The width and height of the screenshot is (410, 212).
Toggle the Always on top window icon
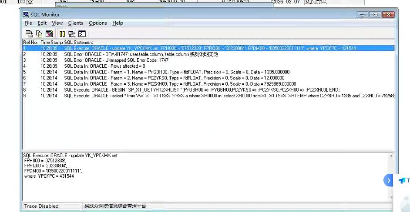point(72,34)
